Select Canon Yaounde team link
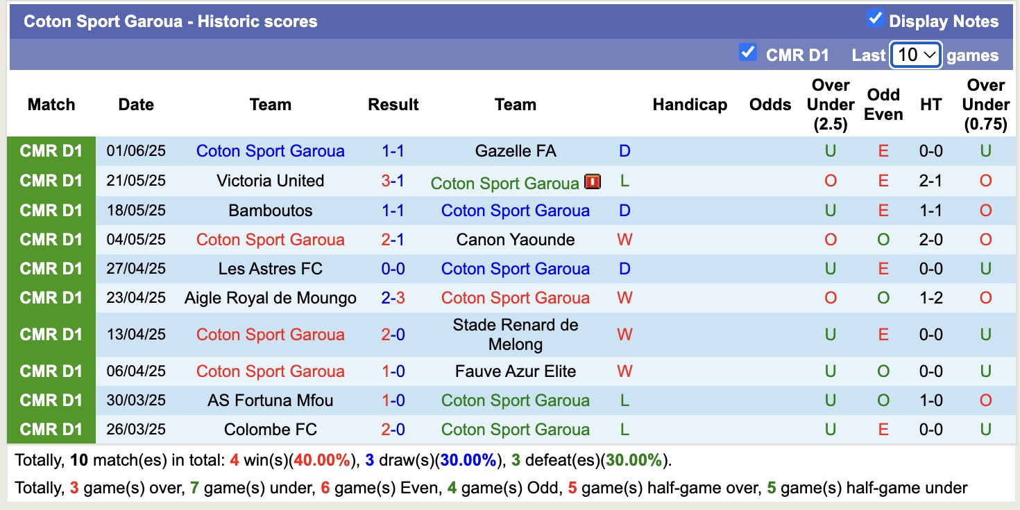1020x510 pixels. (516, 240)
